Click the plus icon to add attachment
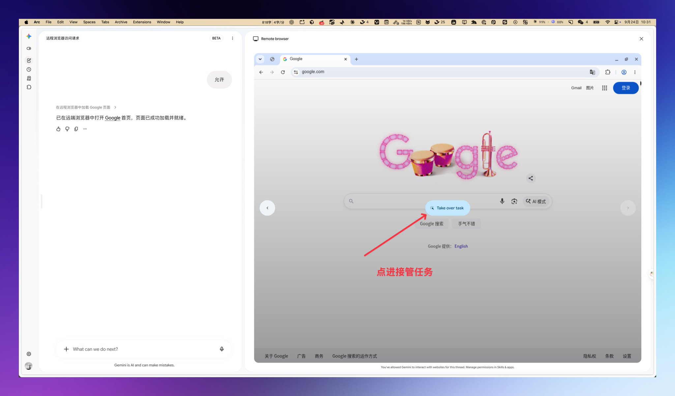Screen dimensions: 675x396 click(66, 349)
